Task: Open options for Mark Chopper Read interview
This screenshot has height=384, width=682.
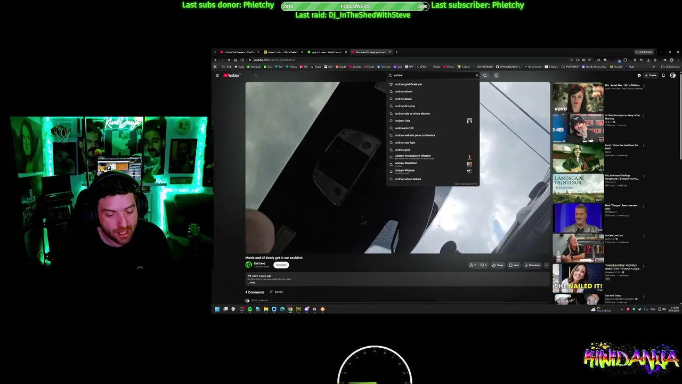Action: coord(644,206)
